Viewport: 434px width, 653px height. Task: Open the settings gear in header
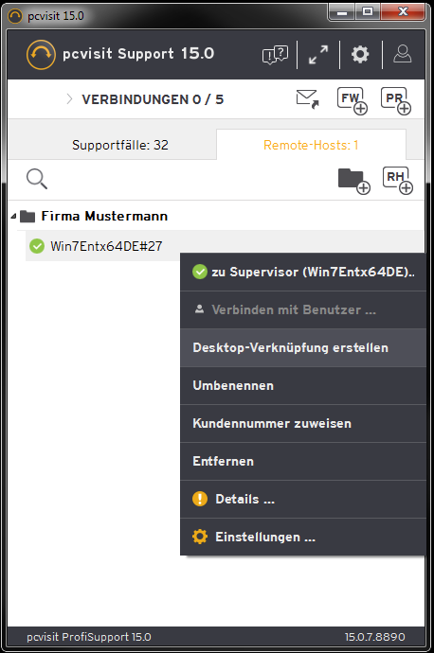360,54
